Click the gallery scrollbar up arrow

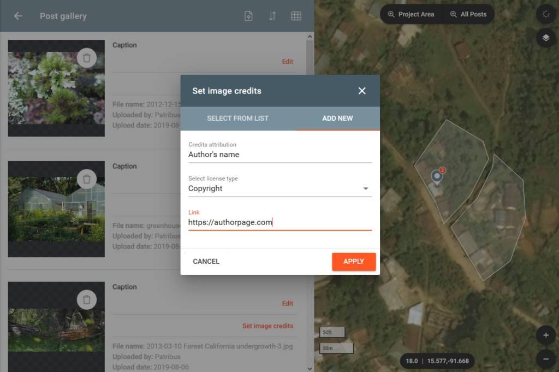click(x=310, y=37)
